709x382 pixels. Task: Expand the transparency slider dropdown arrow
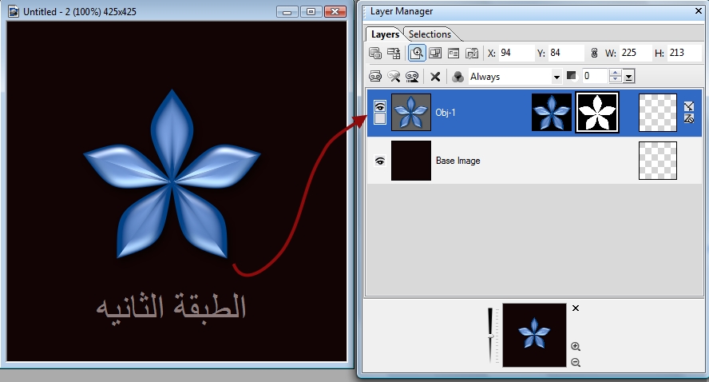tap(629, 77)
